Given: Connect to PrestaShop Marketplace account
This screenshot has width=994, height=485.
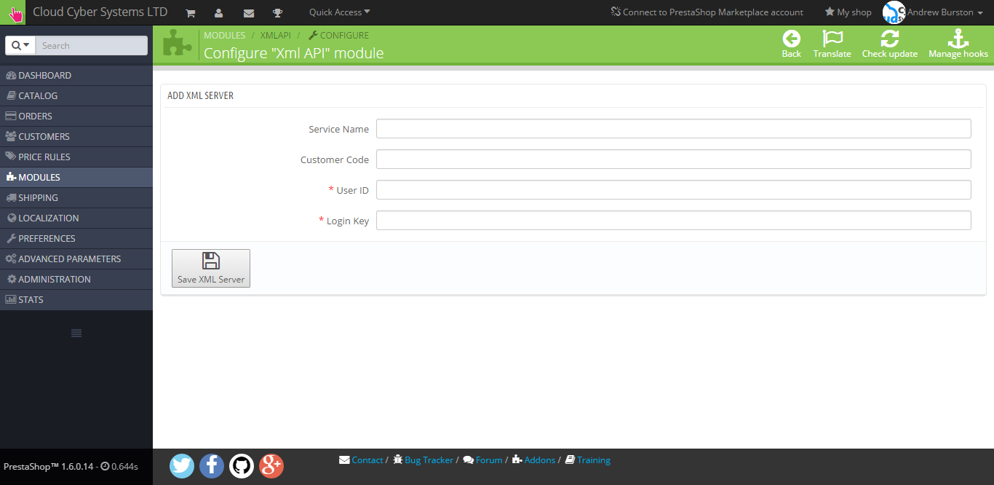Looking at the screenshot, I should pos(707,12).
